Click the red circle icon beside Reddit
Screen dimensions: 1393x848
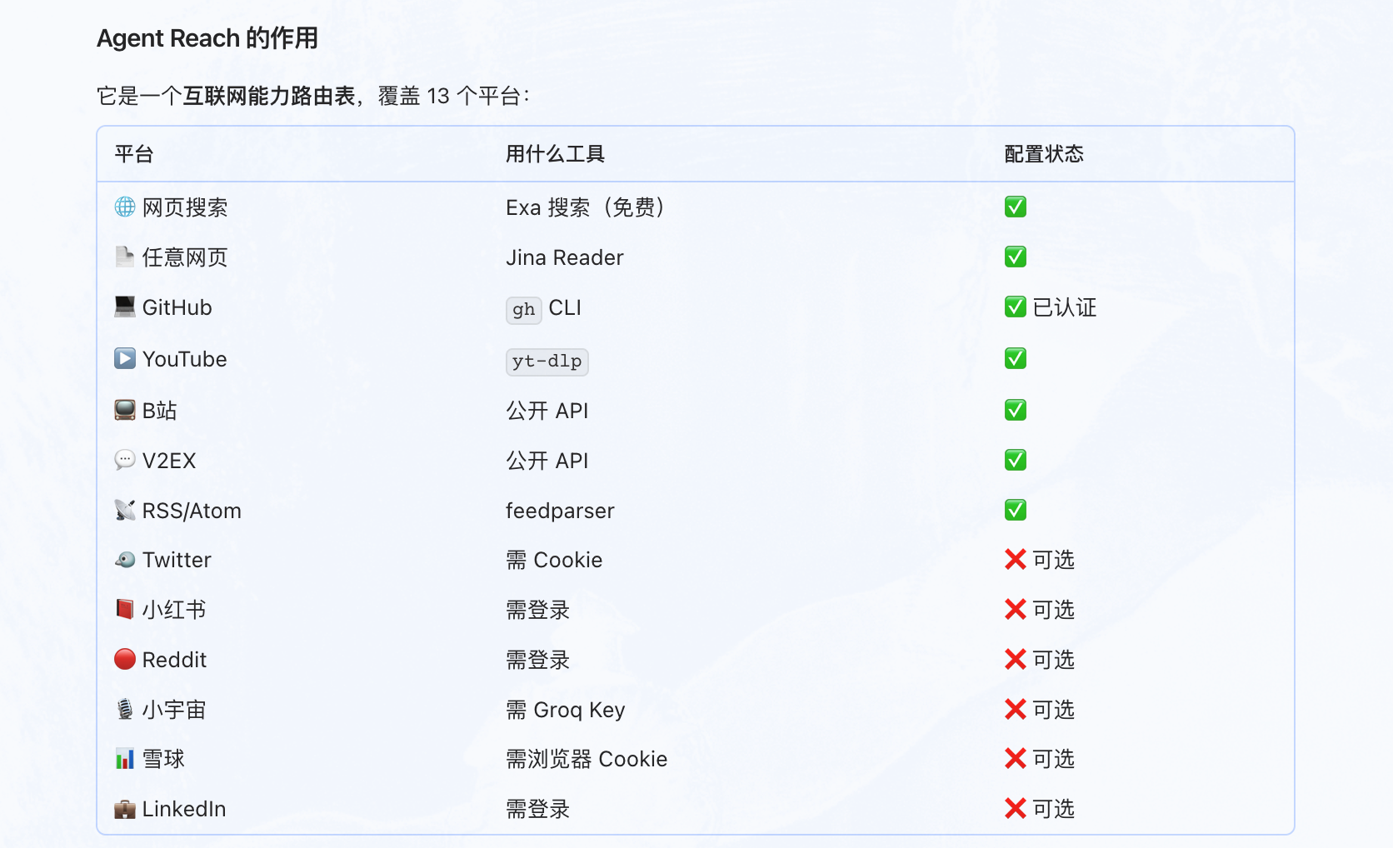125,659
